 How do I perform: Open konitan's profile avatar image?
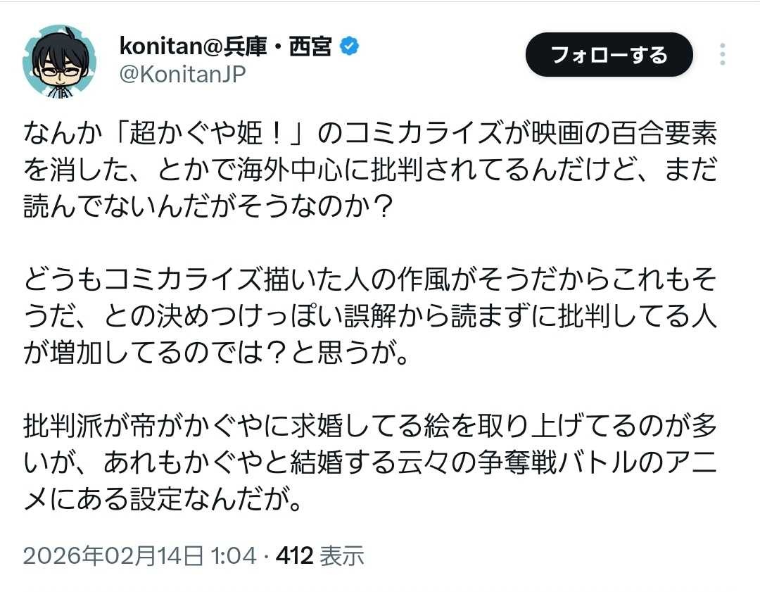[x=59, y=61]
